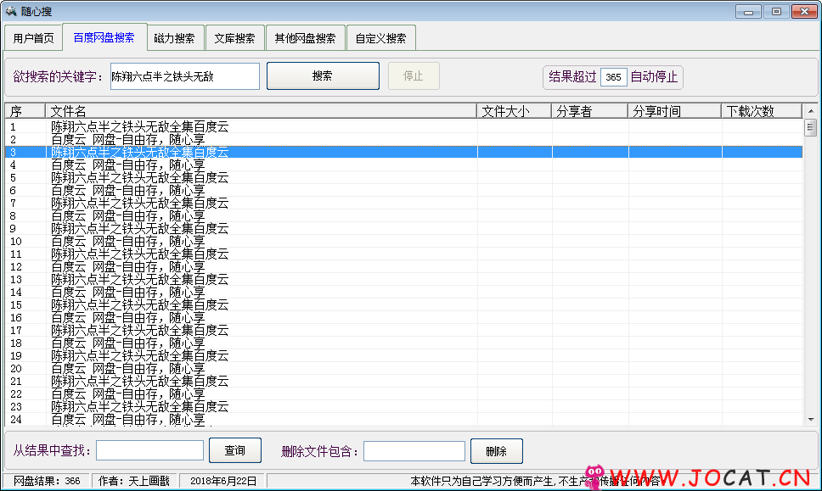The height and width of the screenshot is (491, 822).
Task: Select result row number 2
Action: pos(403,139)
